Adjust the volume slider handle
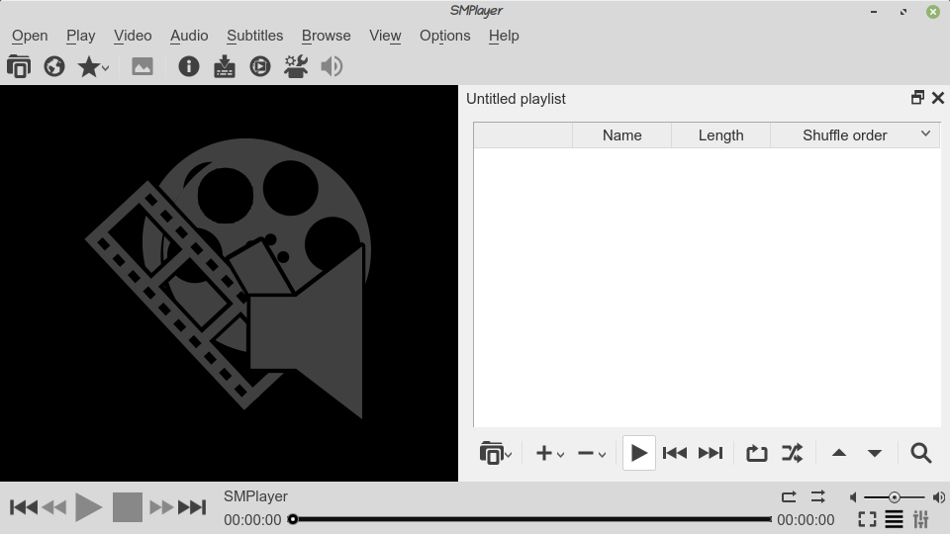The height and width of the screenshot is (534, 950). (895, 497)
